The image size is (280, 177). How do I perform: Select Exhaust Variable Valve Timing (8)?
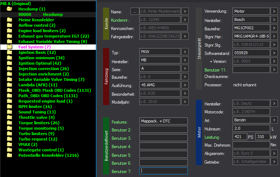tap(53, 42)
